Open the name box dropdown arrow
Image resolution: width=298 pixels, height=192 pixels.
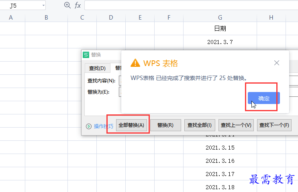tap(43, 5)
